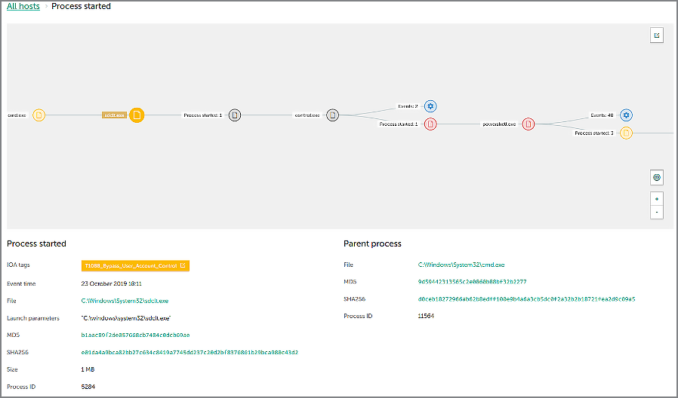Open parent process cmd.exe file link
This screenshot has width=678, height=398.
(461, 265)
